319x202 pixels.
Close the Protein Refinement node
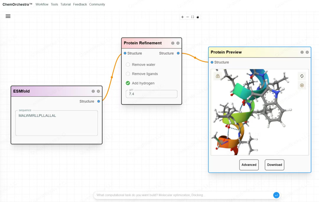pos(178,43)
